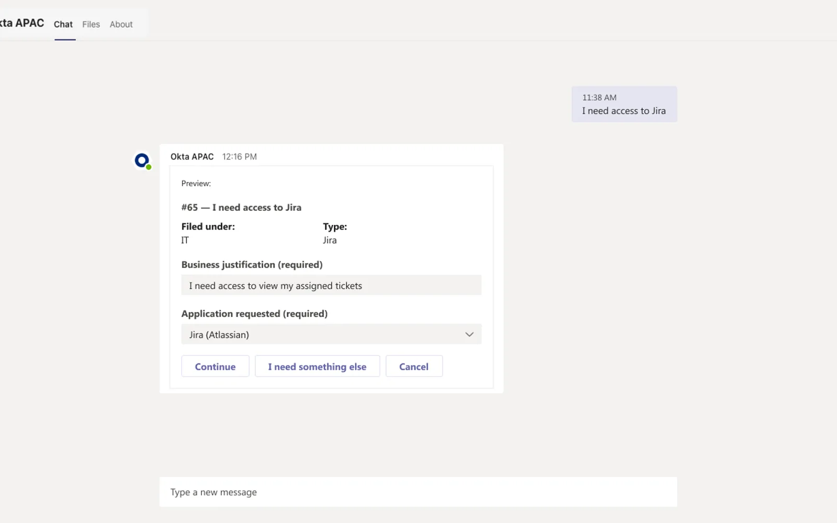This screenshot has height=523, width=837.
Task: Focus the 'Type a new message' box
Action: 418,492
